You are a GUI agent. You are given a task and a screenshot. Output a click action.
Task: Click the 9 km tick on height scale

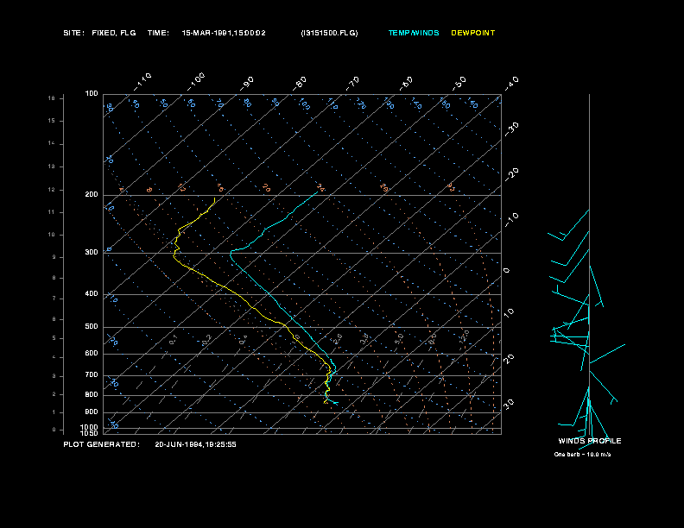(54, 257)
